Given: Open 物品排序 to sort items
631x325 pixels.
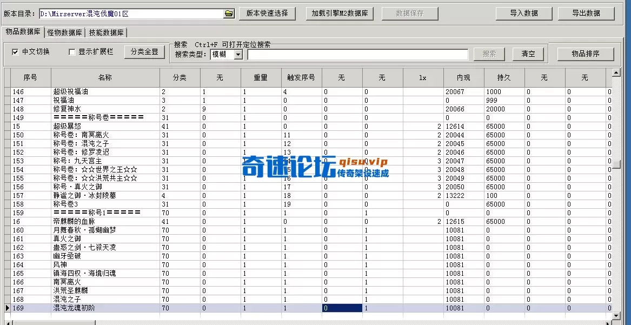Looking at the screenshot, I should [586, 54].
